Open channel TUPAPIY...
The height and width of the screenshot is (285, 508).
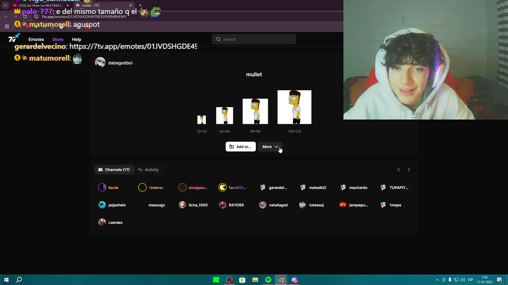pos(394,188)
